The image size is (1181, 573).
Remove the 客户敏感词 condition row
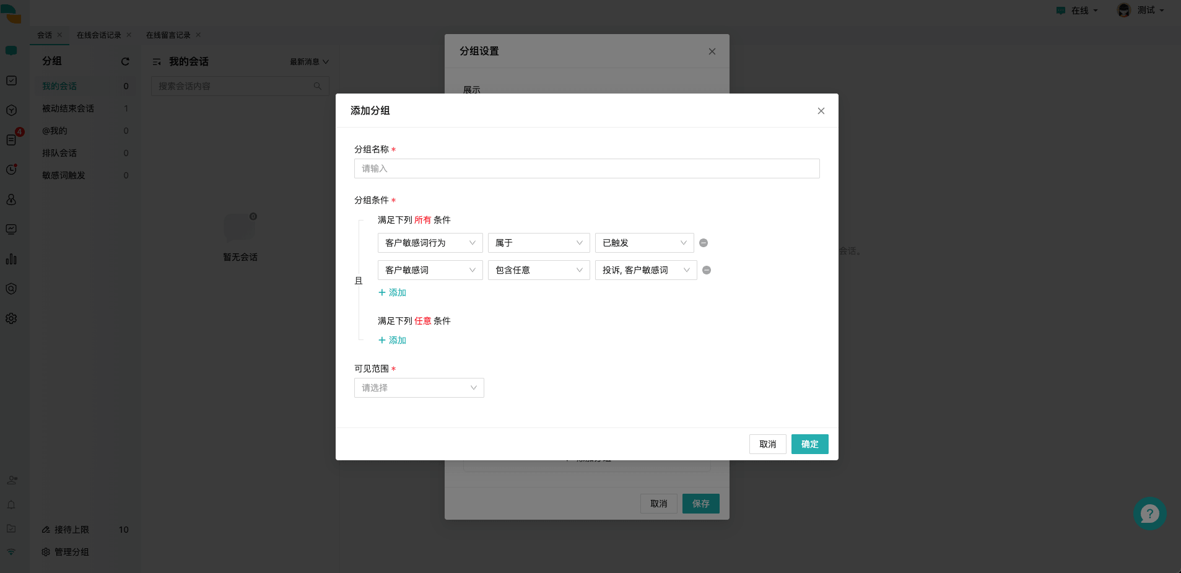pos(707,270)
